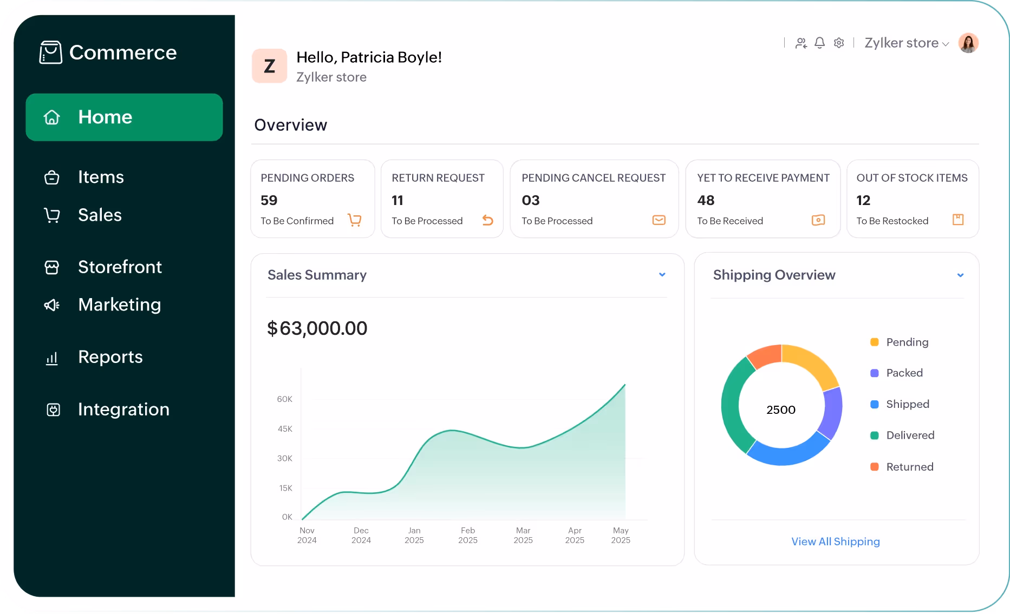
Task: Click the cart icon on Pending Orders card
Action: 355,220
